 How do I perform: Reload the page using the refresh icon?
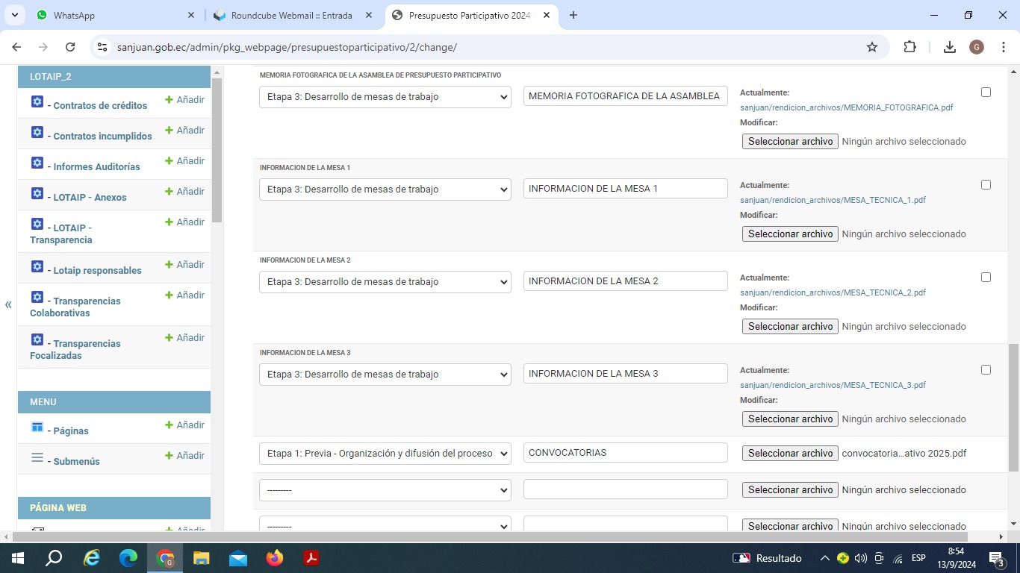click(70, 47)
